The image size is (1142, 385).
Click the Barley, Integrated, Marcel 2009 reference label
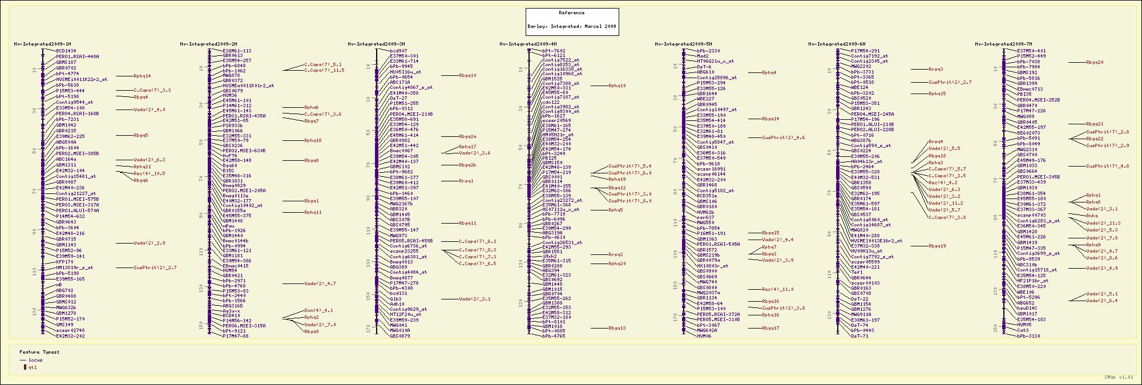571,26
